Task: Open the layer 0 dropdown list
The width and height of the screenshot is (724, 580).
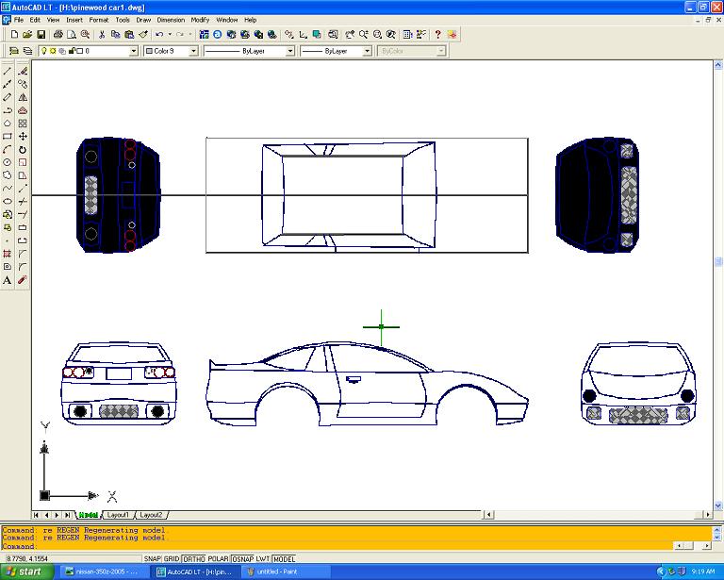Action: [x=134, y=51]
